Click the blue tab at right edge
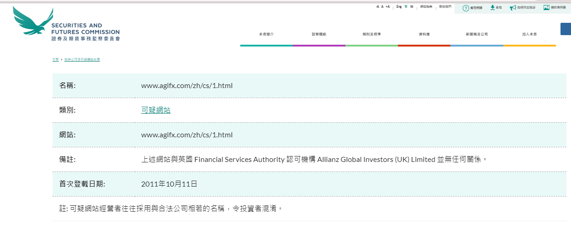The width and height of the screenshot is (571, 234). click(x=566, y=28)
